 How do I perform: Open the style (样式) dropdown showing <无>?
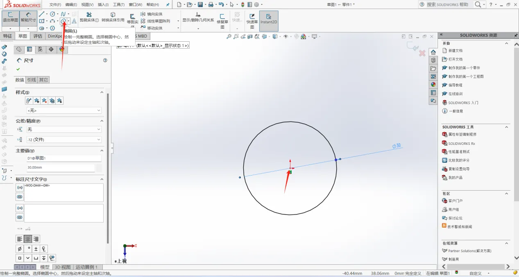64,110
